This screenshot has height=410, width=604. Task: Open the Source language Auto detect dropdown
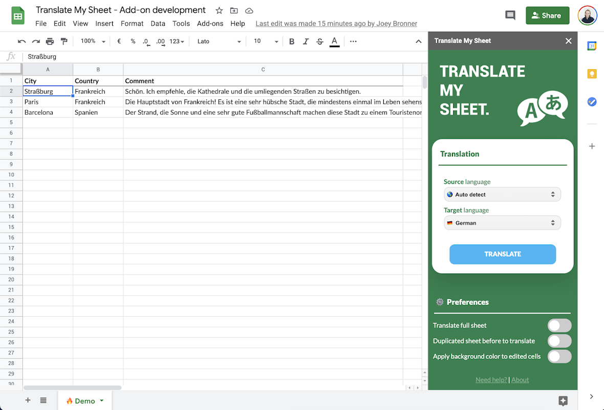[502, 194]
